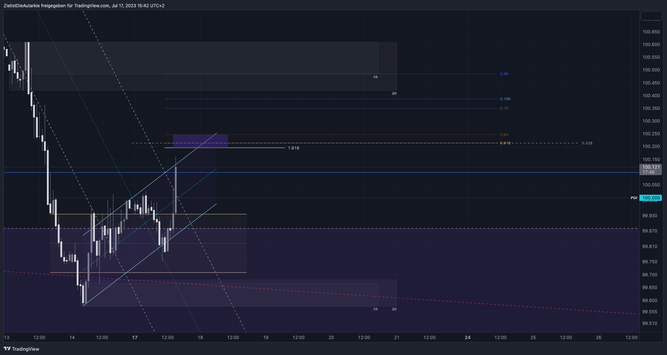Click the 100.400 price axis label
667x355 pixels.
click(651, 96)
